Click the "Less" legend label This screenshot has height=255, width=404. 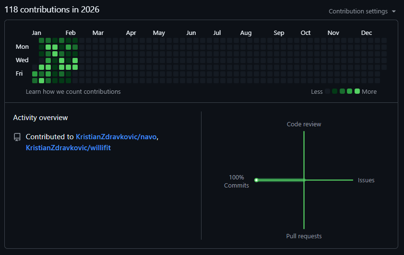tap(317, 92)
